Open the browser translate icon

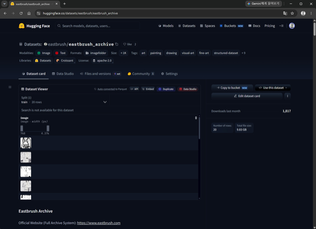pyautogui.click(x=285, y=13)
